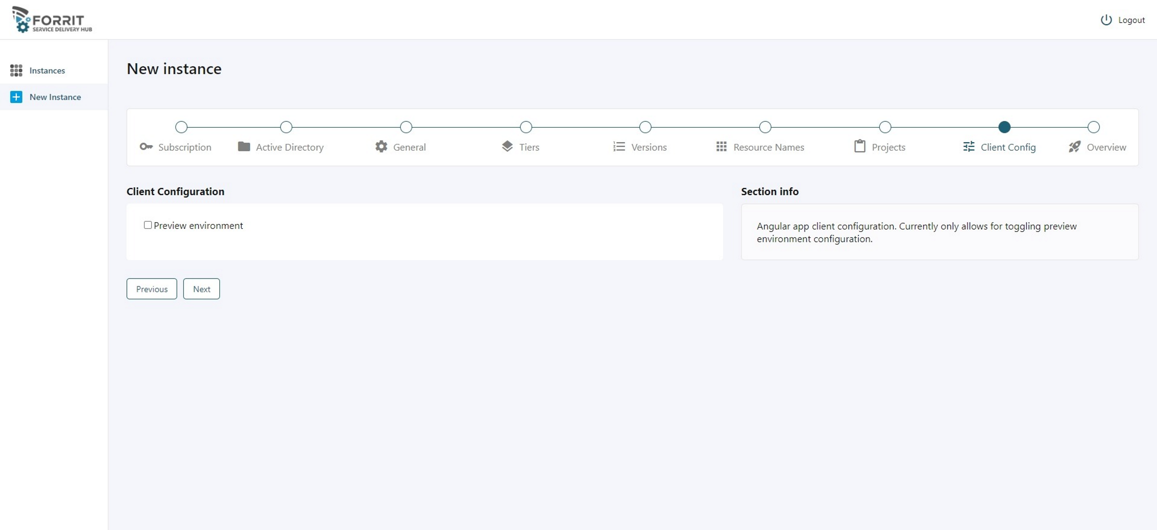Image resolution: width=1157 pixels, height=530 pixels.
Task: Click the General gear icon
Action: click(381, 146)
